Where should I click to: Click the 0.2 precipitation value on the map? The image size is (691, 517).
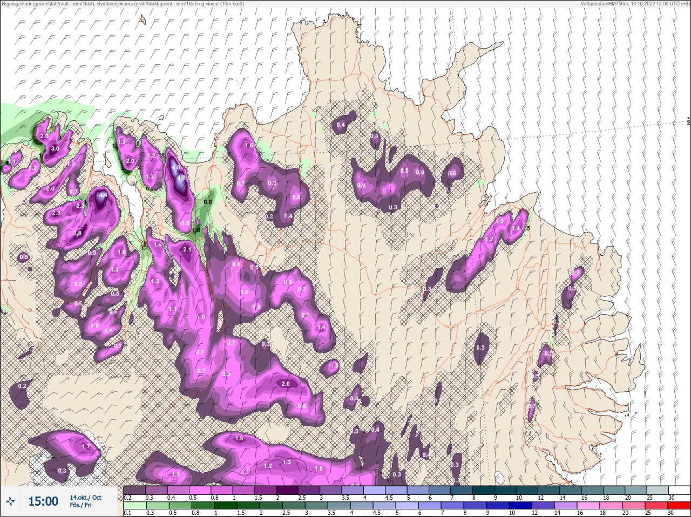pyautogui.click(x=22, y=386)
